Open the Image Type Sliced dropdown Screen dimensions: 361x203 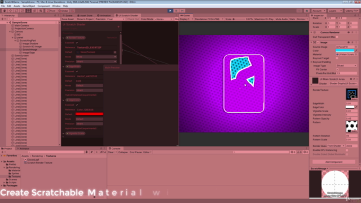tap(346, 65)
